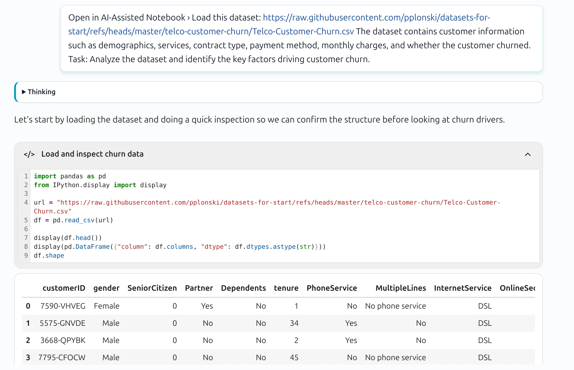The image size is (574, 370).
Task: Expand the Thinking section
Action: (x=42, y=92)
